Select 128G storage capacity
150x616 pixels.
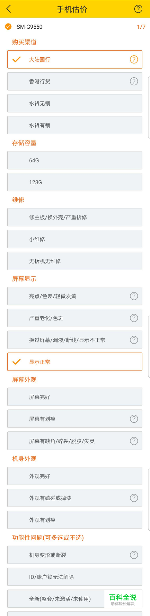75,182
